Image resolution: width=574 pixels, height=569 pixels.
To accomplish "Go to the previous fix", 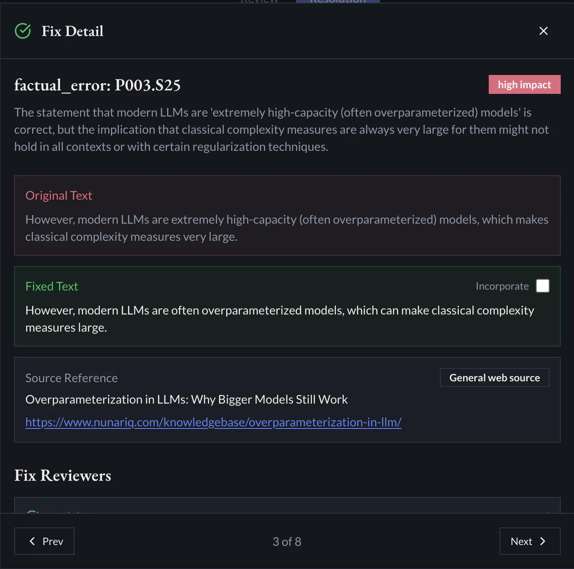I will point(45,541).
